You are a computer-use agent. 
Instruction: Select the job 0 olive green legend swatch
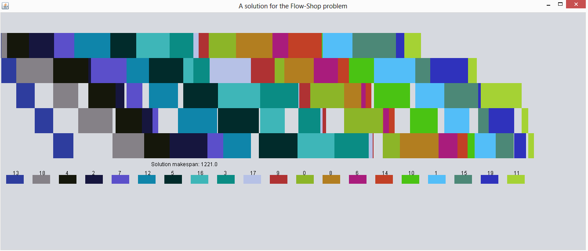(x=305, y=179)
